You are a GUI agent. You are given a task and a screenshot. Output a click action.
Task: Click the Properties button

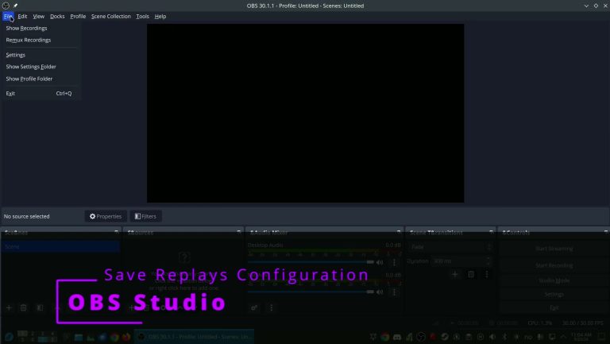pos(106,216)
